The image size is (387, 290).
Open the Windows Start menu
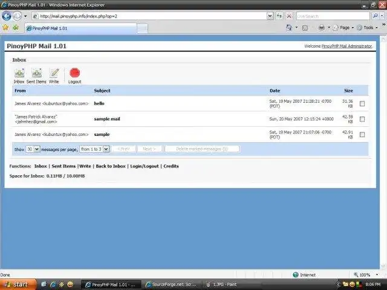(18, 285)
